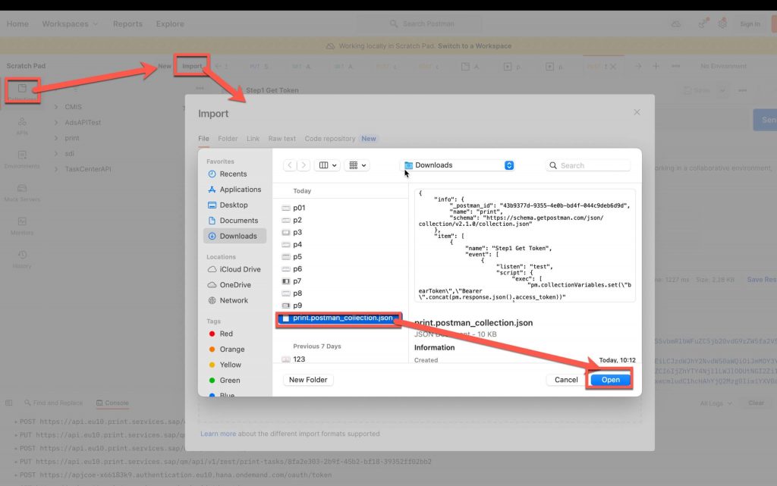This screenshot has height=486, width=777.
Task: Expand the TaskCenterAPI collection
Action: pos(56,169)
